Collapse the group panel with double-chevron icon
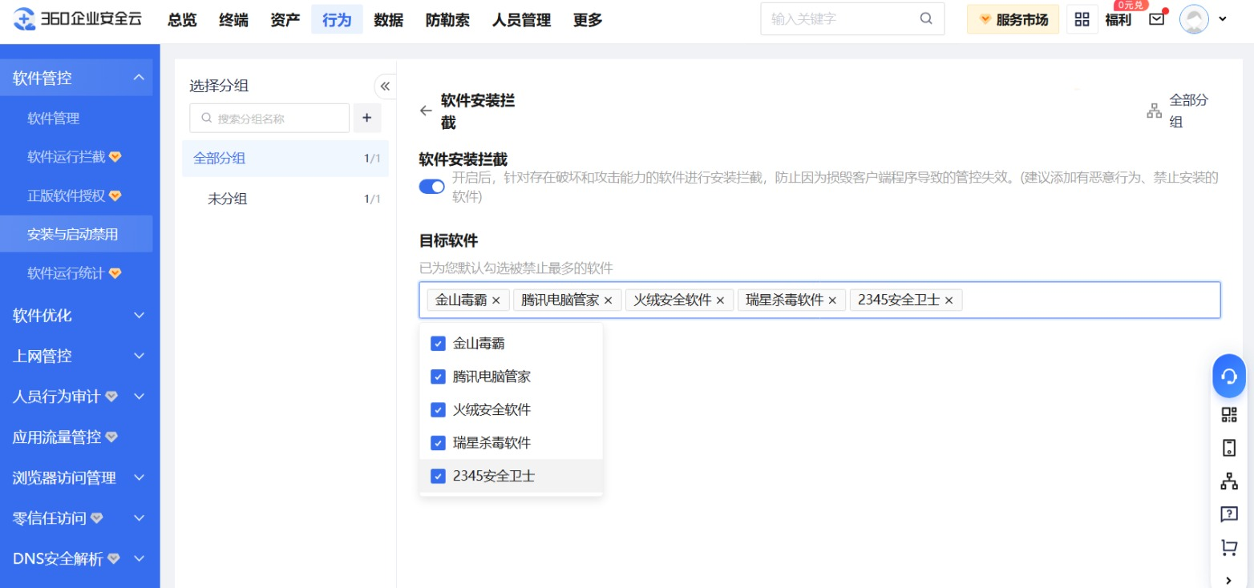 pos(385,87)
